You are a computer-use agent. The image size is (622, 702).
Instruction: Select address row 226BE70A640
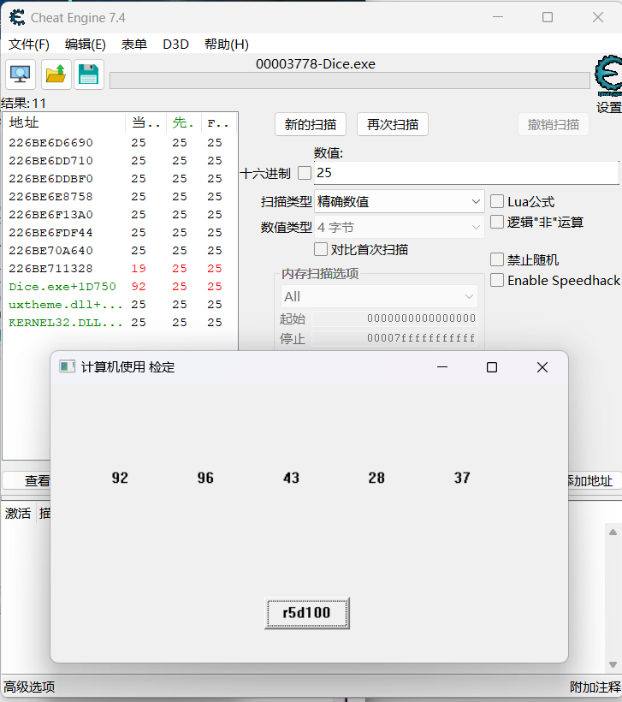[120, 251]
